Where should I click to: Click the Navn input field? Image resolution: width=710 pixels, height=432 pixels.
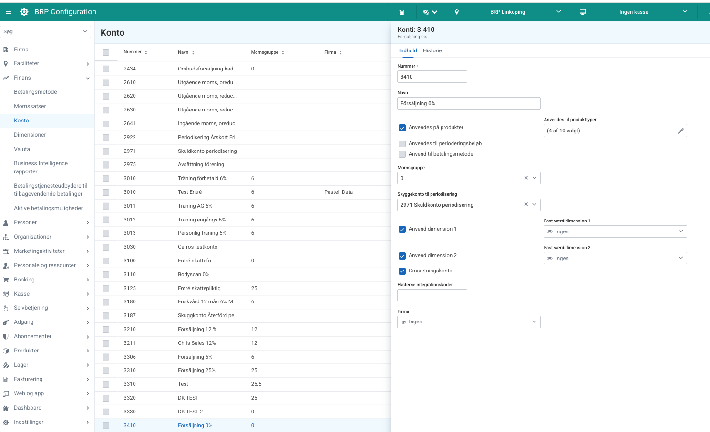(x=468, y=103)
